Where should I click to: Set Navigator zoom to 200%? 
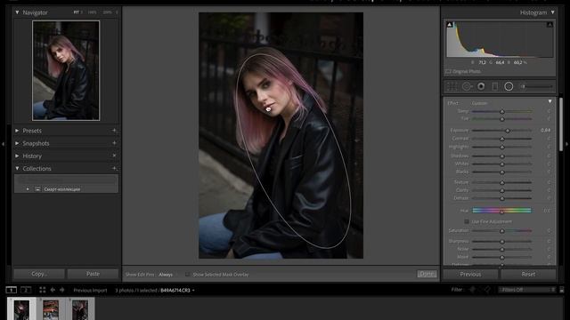(x=107, y=12)
